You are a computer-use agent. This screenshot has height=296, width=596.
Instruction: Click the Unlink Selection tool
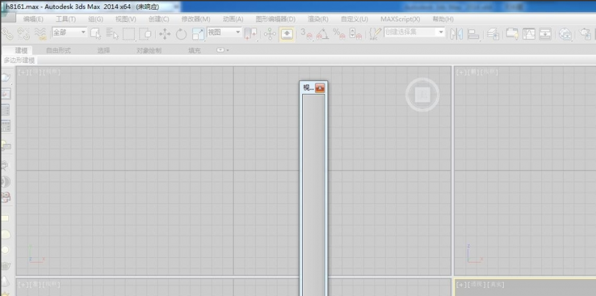click(24, 34)
